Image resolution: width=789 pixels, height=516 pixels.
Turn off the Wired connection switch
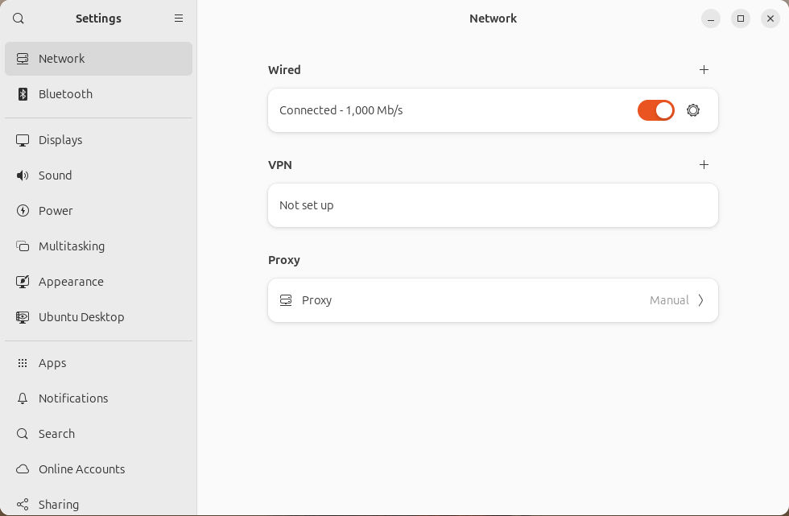655,110
